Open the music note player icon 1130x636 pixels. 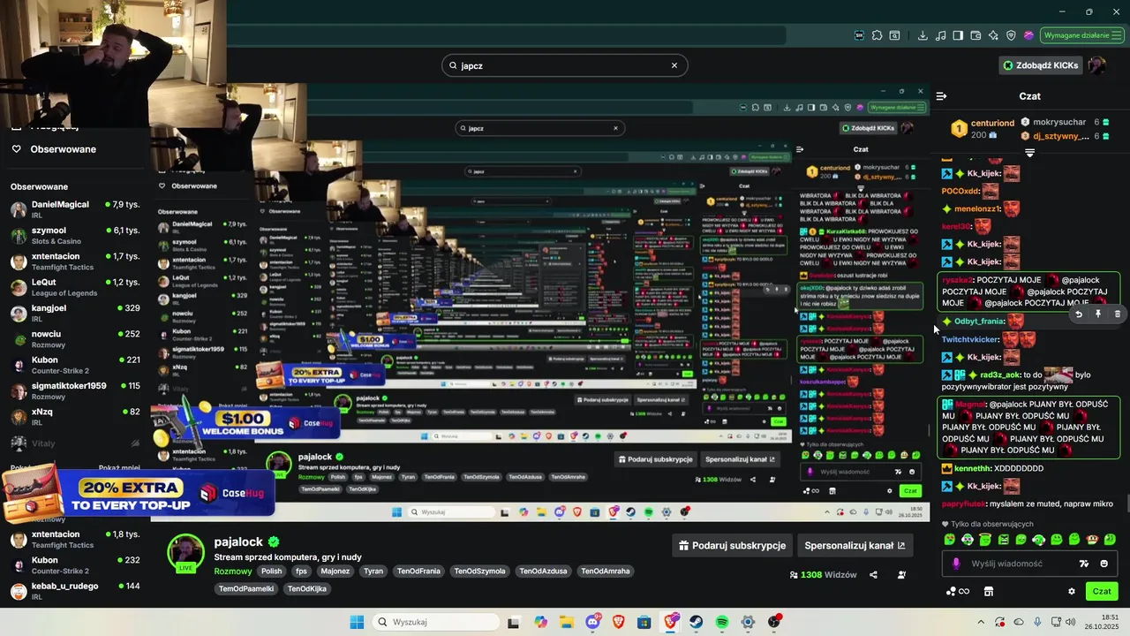coord(940,35)
